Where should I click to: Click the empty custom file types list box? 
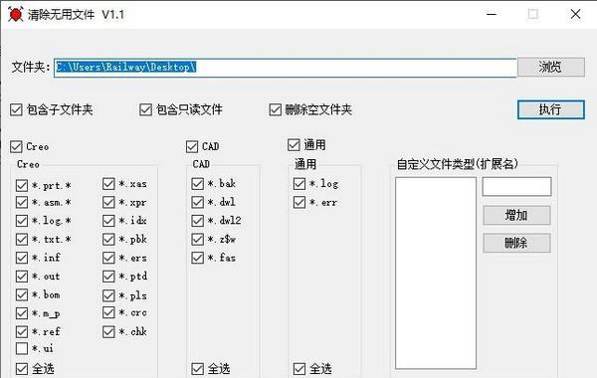(x=436, y=273)
